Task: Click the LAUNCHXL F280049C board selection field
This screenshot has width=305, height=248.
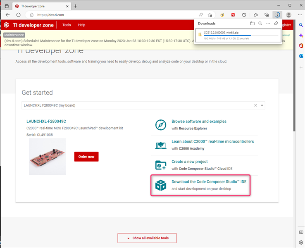Action: (x=143, y=105)
